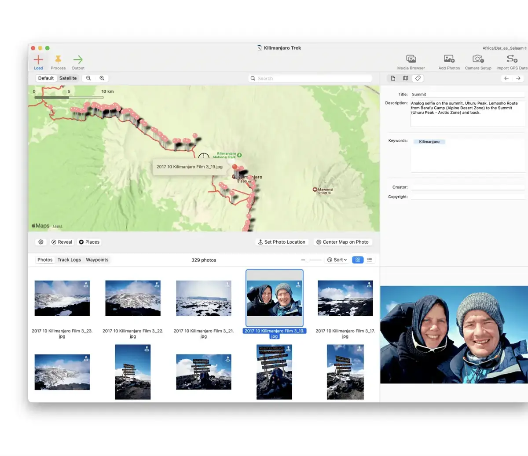528x456 pixels.
Task: Adjust the thumbnail size slider
Action: point(312,259)
